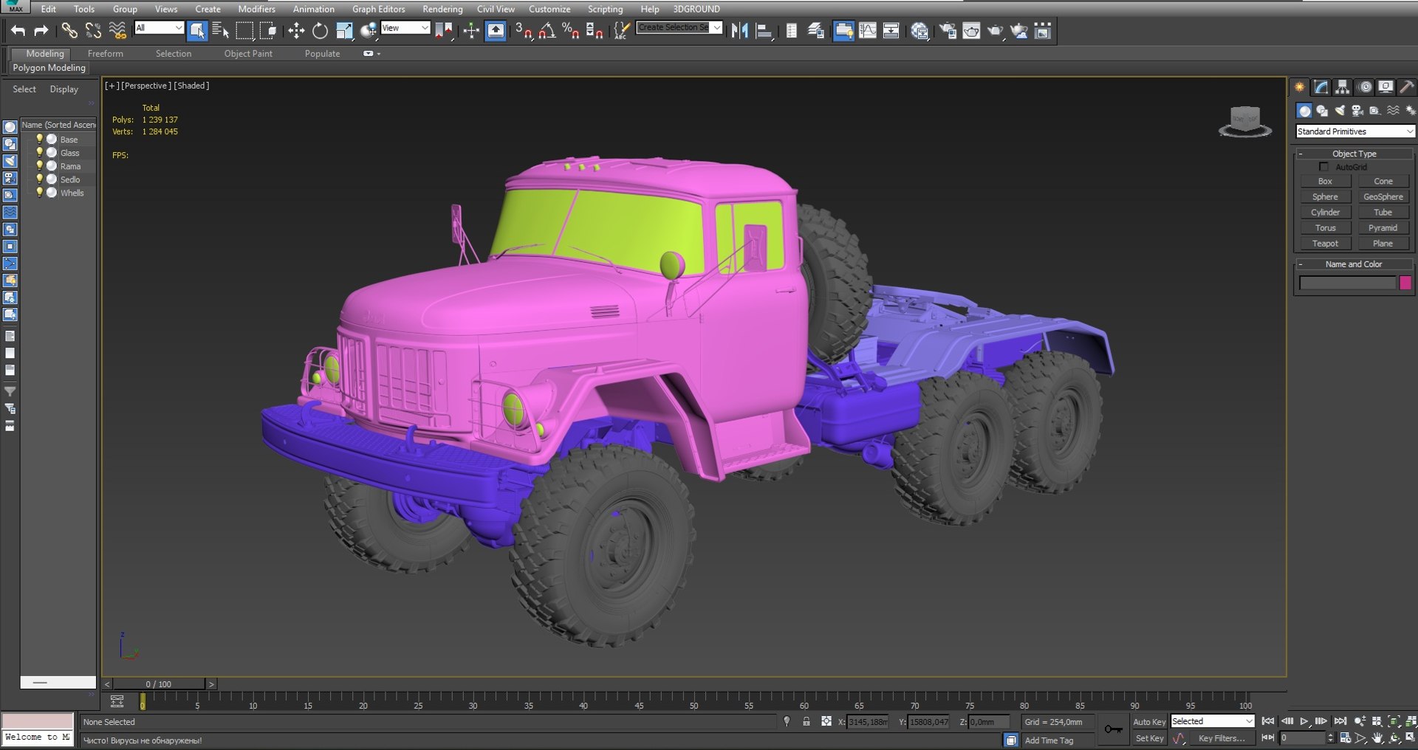This screenshot has width=1418, height=750.
Task: Toggle lightbulb visibility of Sedlo layer
Action: pos(40,179)
